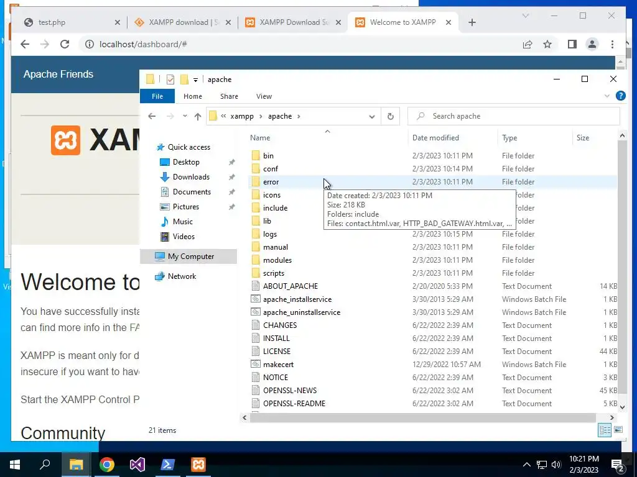Click the clock showing 10:21 PM
Image resolution: width=637 pixels, height=477 pixels.
[x=584, y=459]
